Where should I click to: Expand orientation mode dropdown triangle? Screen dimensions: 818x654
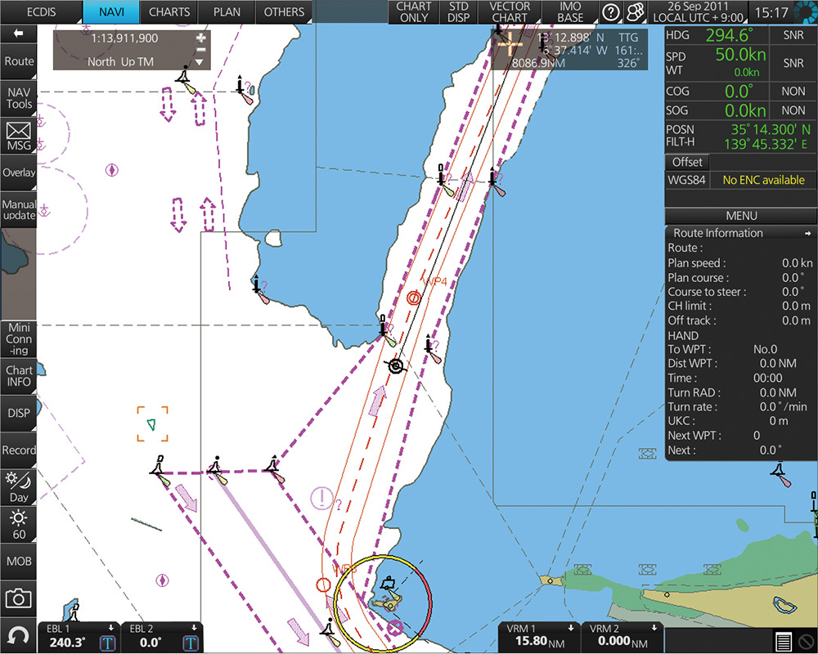click(x=200, y=62)
